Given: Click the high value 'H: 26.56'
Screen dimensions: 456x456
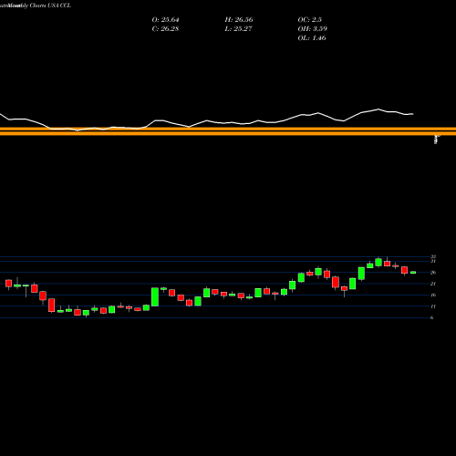Looking at the screenshot, I should pyautogui.click(x=239, y=20).
